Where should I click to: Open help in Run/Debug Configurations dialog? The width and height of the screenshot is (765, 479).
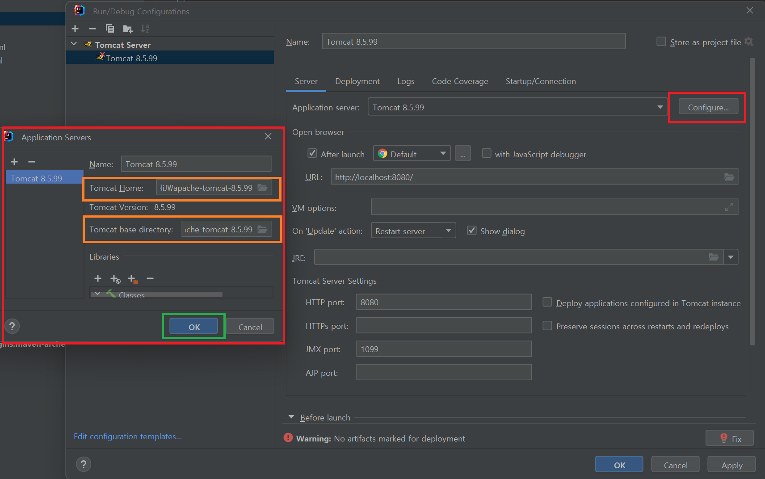pos(84,464)
